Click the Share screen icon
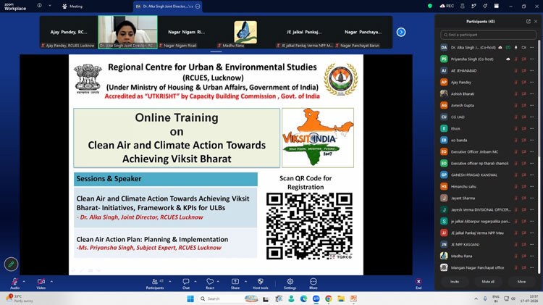The width and height of the screenshot is (543, 305). (x=235, y=283)
